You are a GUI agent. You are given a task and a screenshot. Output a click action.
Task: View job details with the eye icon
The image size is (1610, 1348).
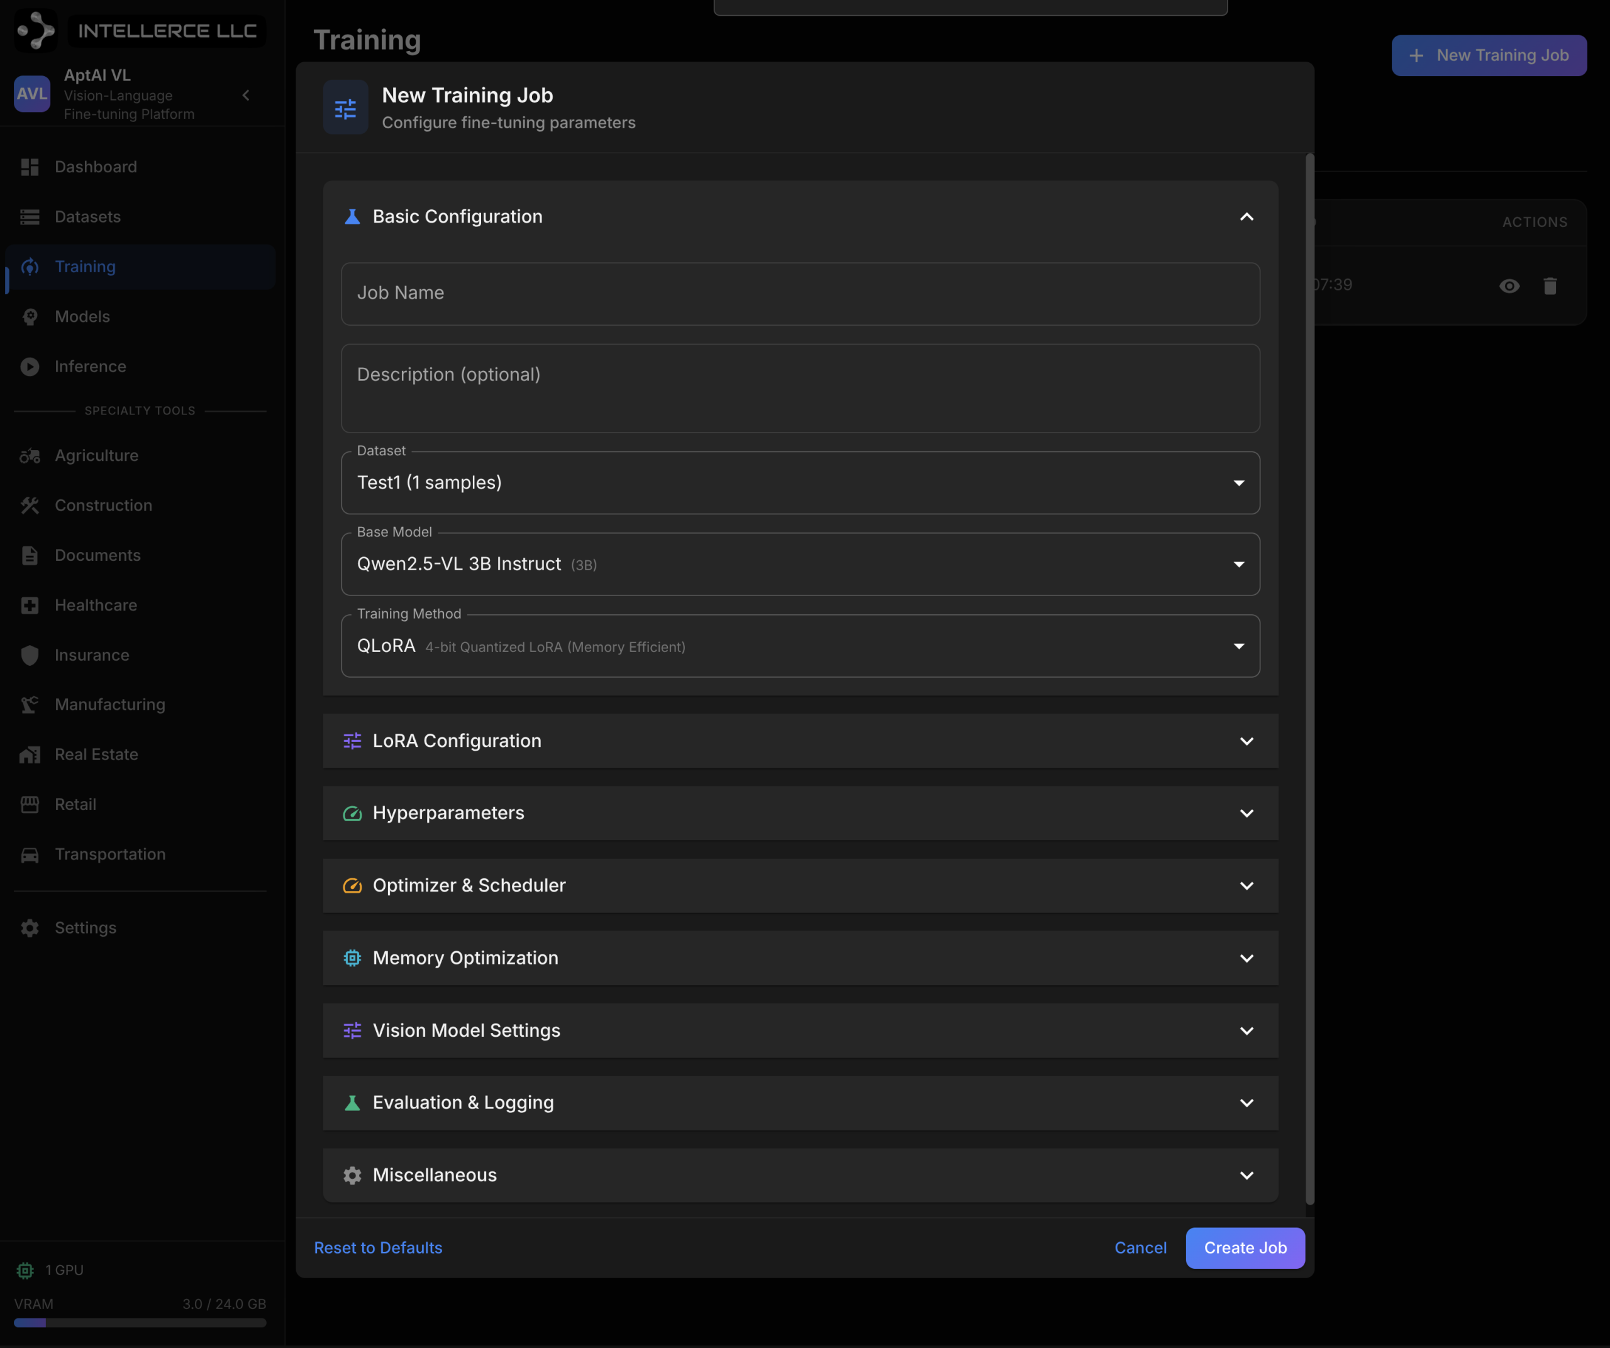(x=1509, y=286)
